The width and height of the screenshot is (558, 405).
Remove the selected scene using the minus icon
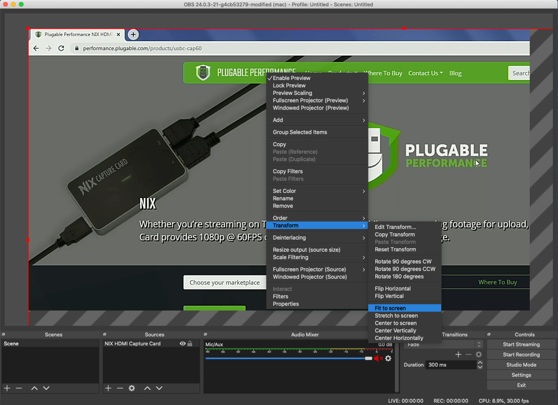pos(19,388)
